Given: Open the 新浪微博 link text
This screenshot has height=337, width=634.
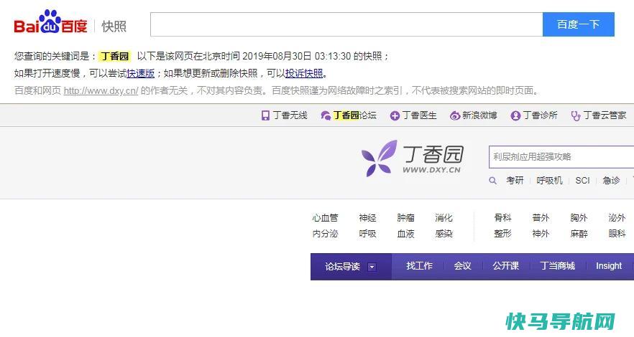Looking at the screenshot, I should 479,115.
